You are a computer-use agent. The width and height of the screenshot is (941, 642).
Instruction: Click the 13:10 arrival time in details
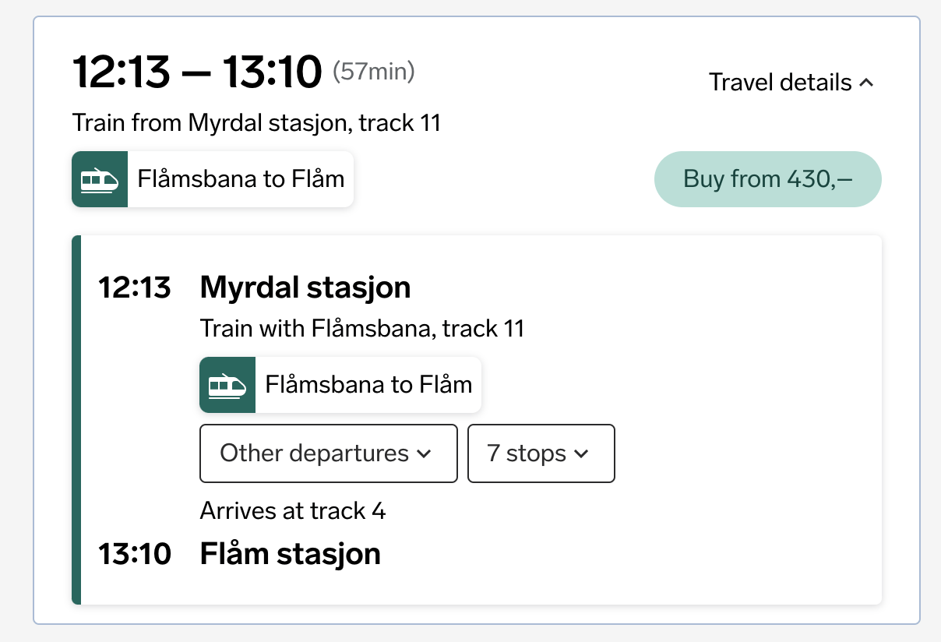click(x=135, y=554)
